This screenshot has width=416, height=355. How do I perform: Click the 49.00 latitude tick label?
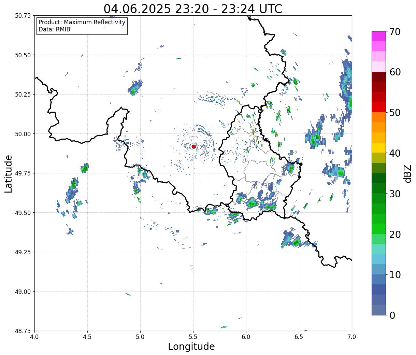tap(23, 292)
